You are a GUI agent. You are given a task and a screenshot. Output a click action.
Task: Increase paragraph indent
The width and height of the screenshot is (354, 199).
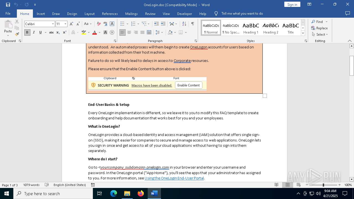click(163, 24)
